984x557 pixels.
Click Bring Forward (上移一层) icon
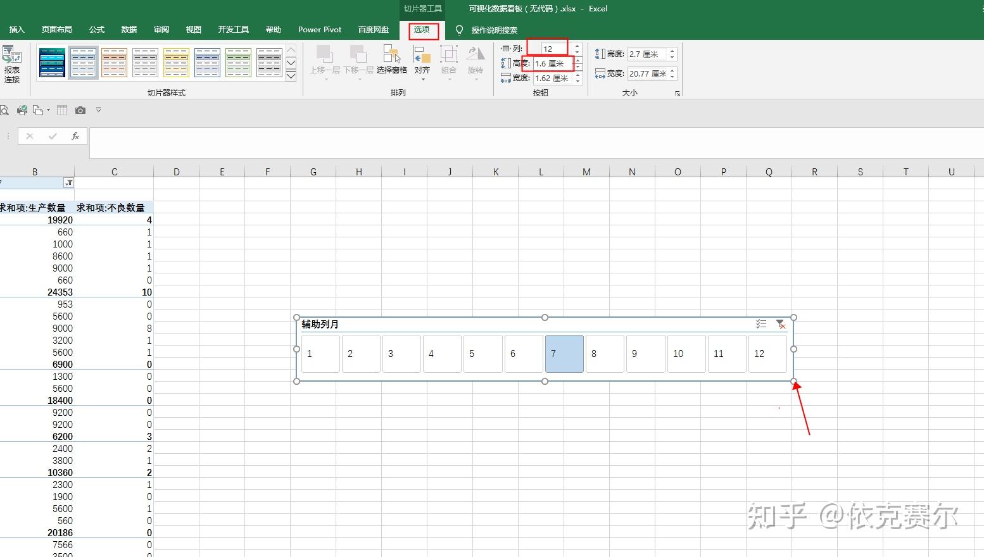tap(325, 54)
